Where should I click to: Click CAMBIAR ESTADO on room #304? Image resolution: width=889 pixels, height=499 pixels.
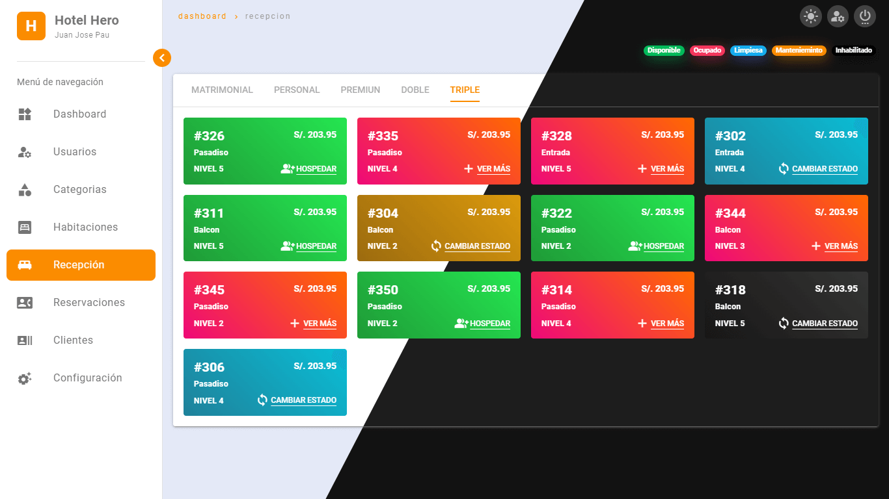(477, 246)
